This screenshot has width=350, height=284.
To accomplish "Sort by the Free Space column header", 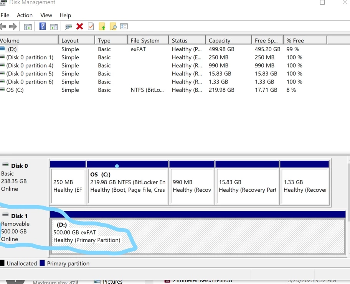I will [x=267, y=40].
